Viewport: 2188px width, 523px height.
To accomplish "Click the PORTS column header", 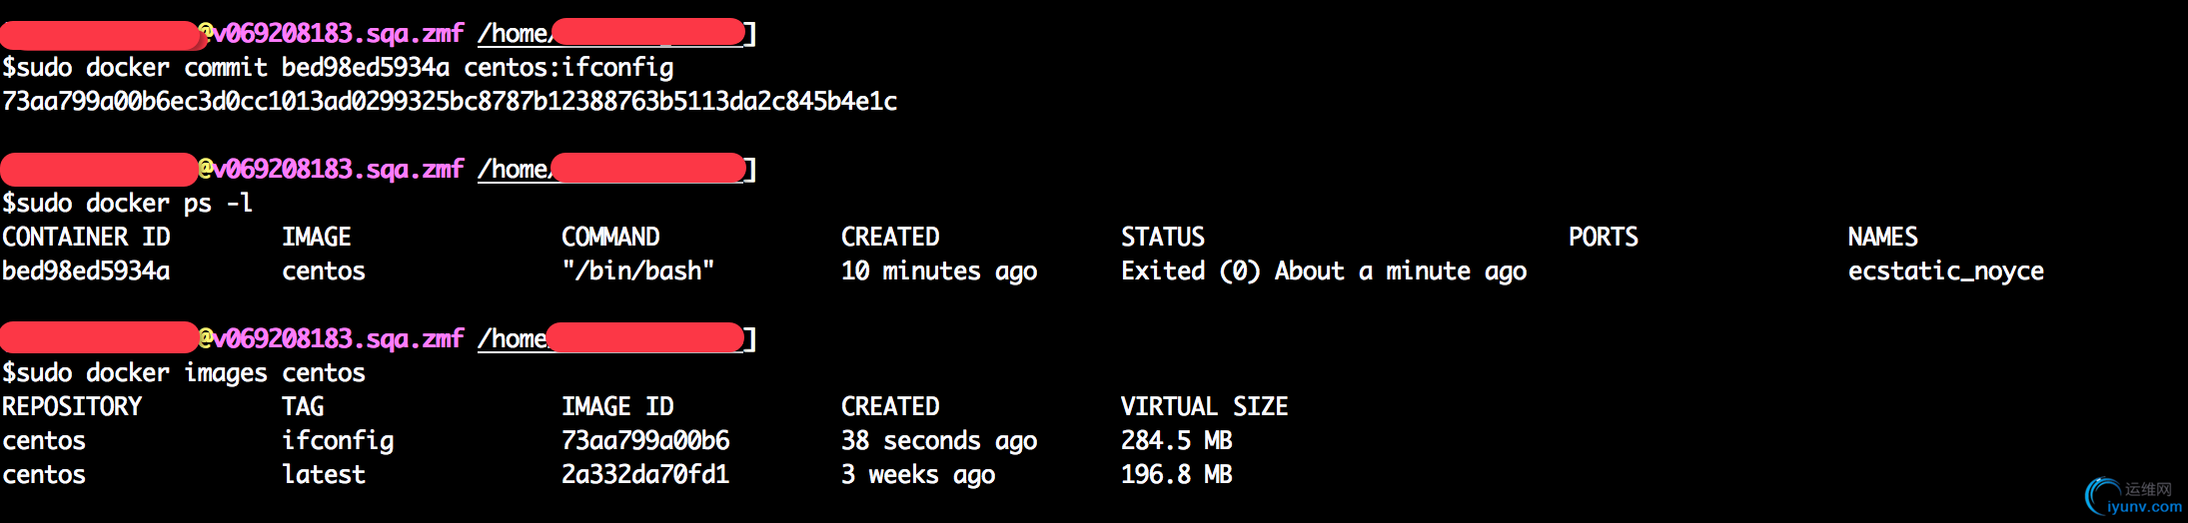I will pos(1603,237).
